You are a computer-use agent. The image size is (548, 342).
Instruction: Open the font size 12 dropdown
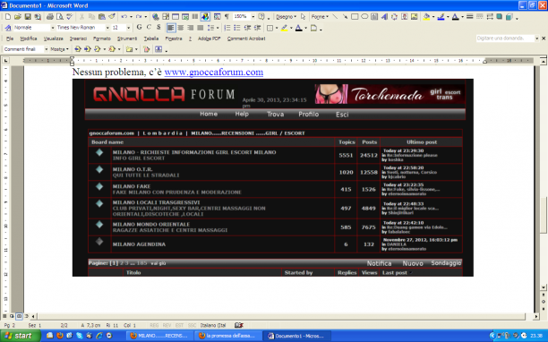point(129,27)
